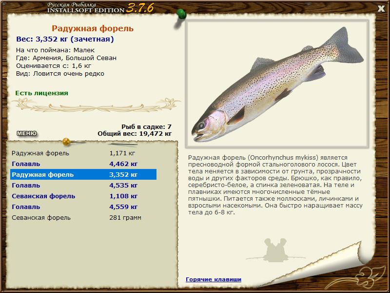This screenshot has width=390, height=293.
Task: Click the Общий вес: 19,472 кг text
Action: (x=135, y=134)
